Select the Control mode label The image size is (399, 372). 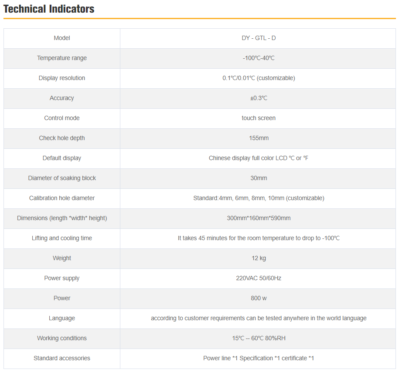(62, 118)
